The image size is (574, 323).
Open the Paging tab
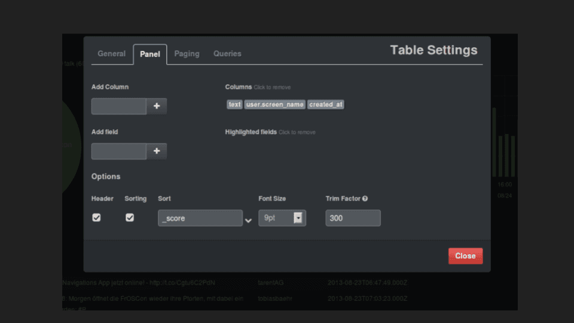tap(187, 54)
